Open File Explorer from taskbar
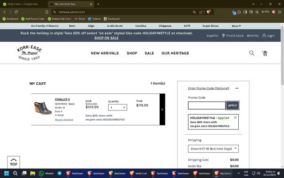 pyautogui.click(x=32, y=173)
